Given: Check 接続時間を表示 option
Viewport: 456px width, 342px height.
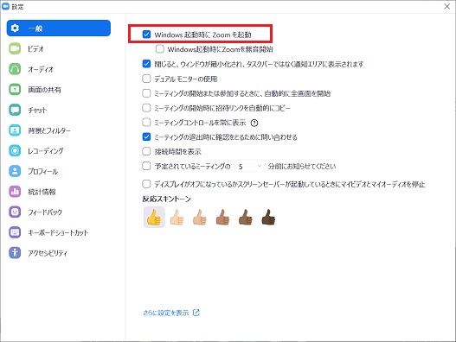Looking at the screenshot, I should pyautogui.click(x=146, y=151).
